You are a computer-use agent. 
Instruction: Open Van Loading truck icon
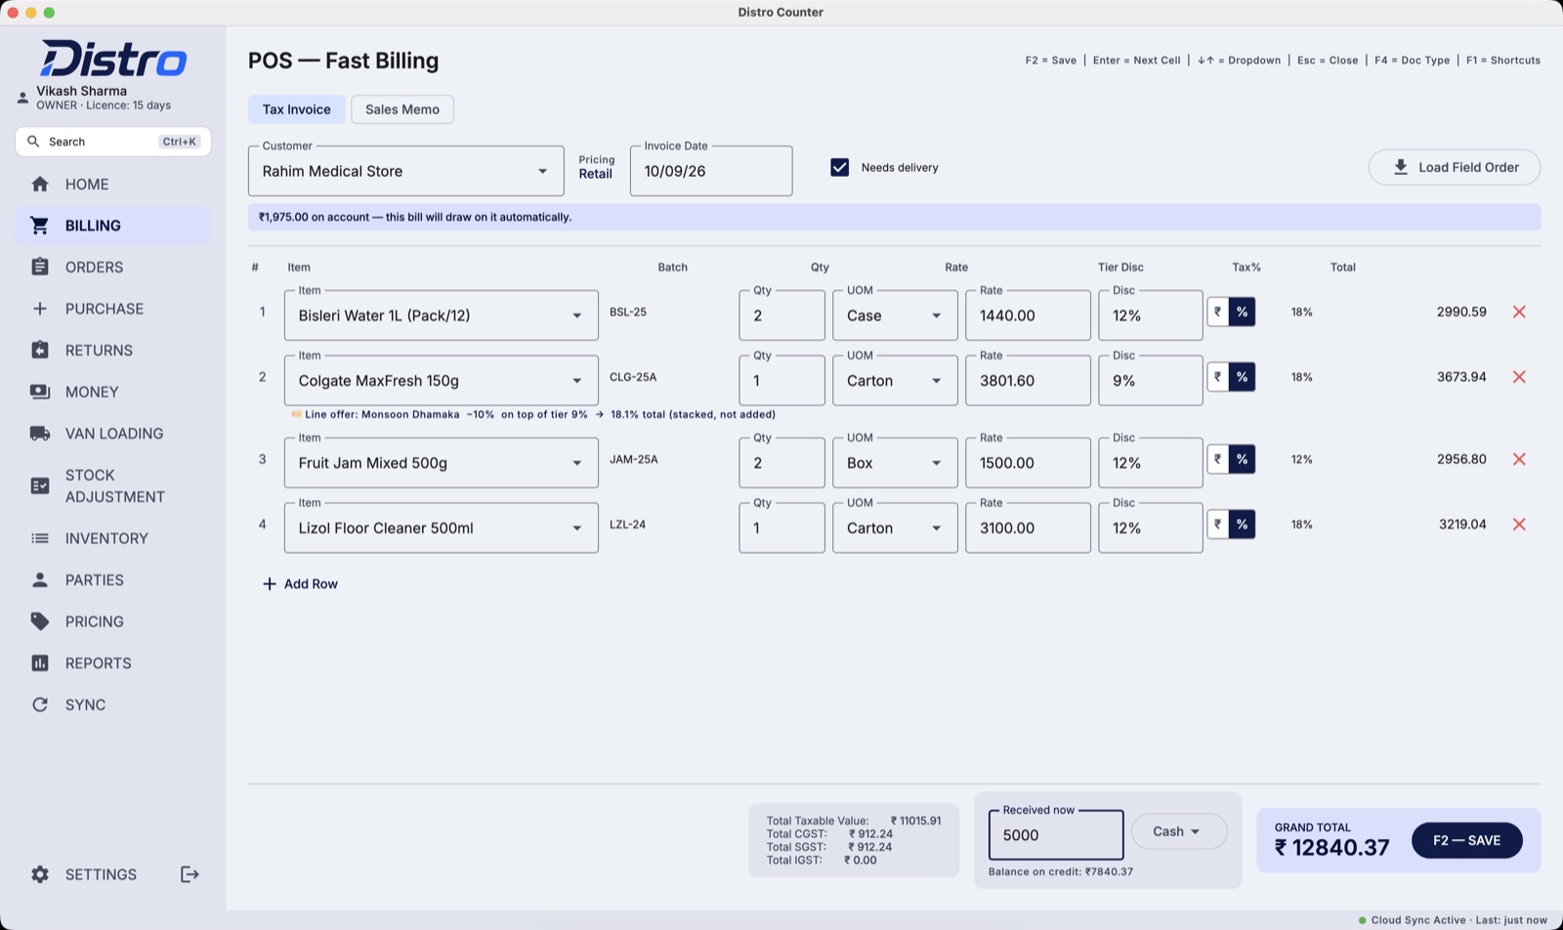click(40, 434)
